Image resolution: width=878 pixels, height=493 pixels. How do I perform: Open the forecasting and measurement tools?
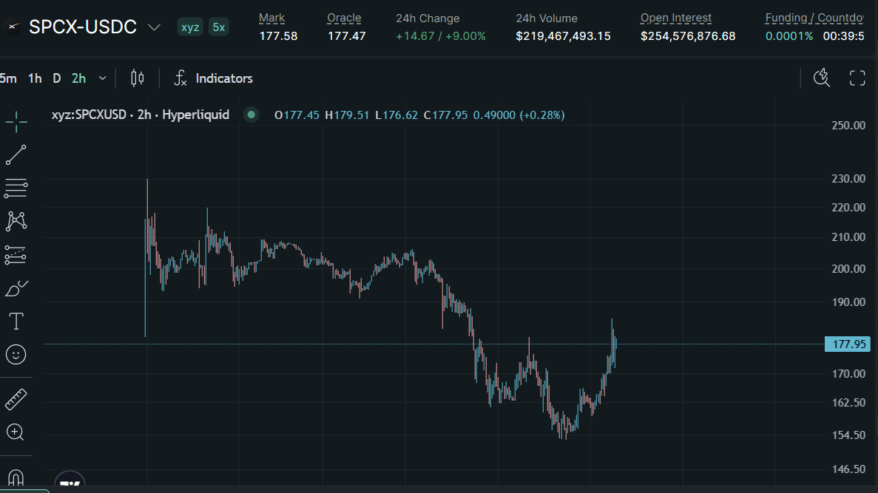click(16, 255)
